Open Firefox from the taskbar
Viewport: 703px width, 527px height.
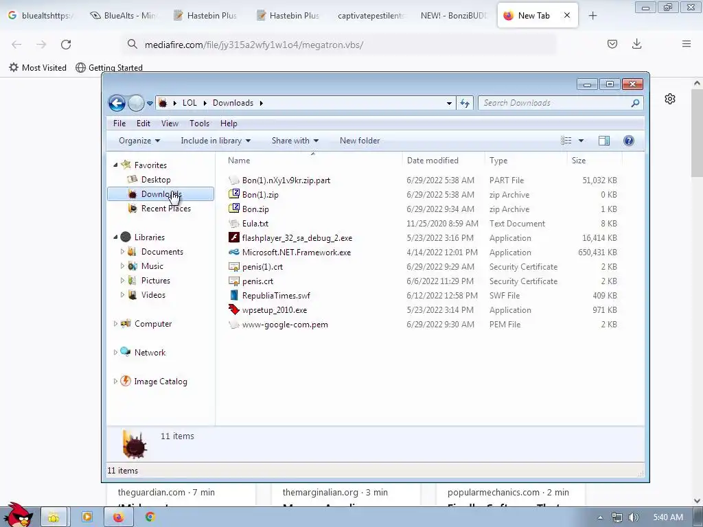pyautogui.click(x=118, y=517)
